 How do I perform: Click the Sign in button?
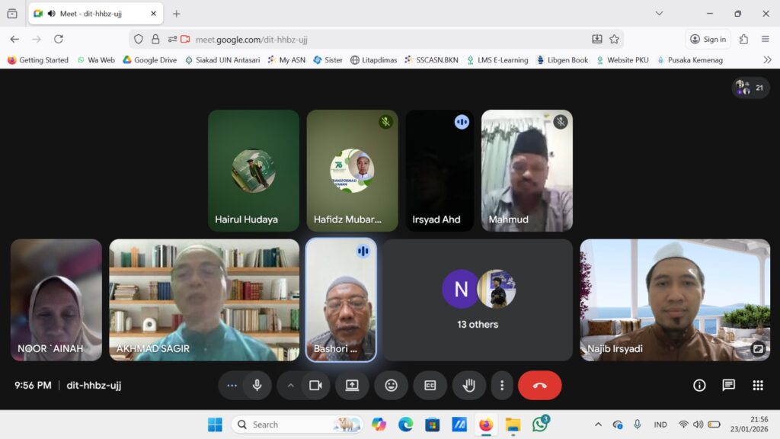708,40
